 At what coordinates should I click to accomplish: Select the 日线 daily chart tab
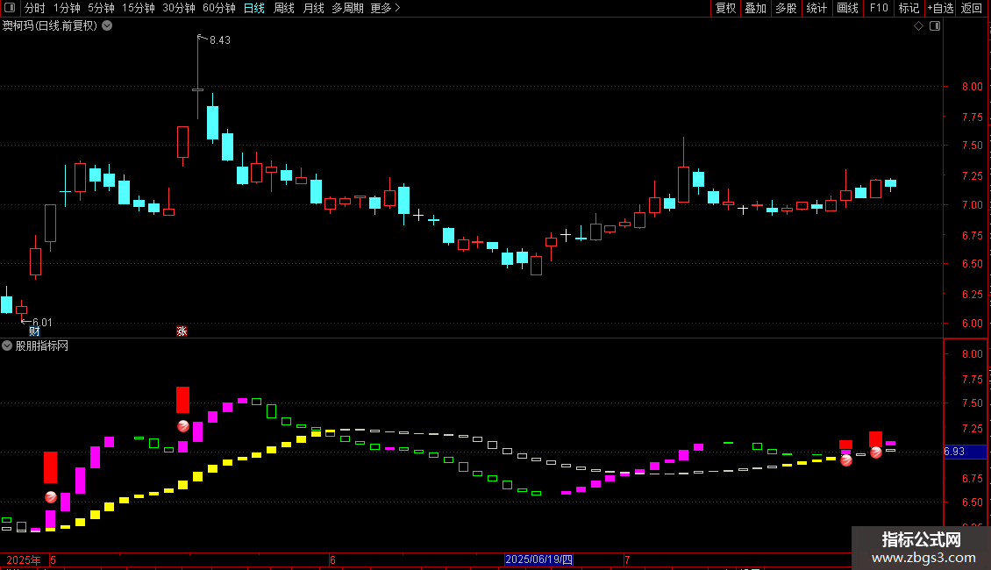pos(254,8)
